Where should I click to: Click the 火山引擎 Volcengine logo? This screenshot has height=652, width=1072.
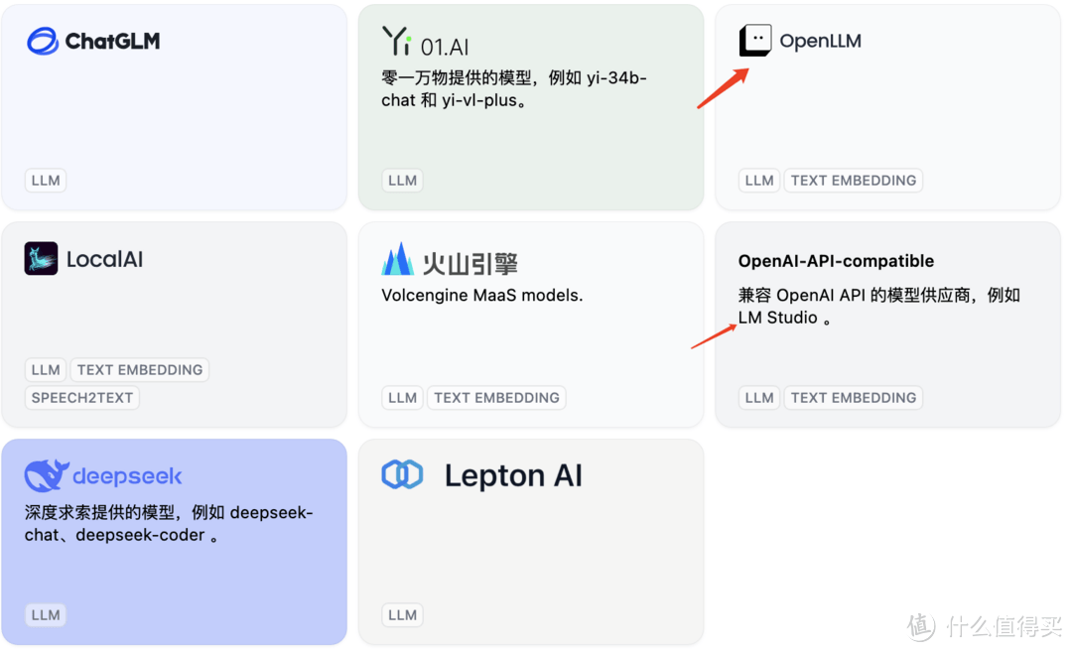[x=397, y=259]
